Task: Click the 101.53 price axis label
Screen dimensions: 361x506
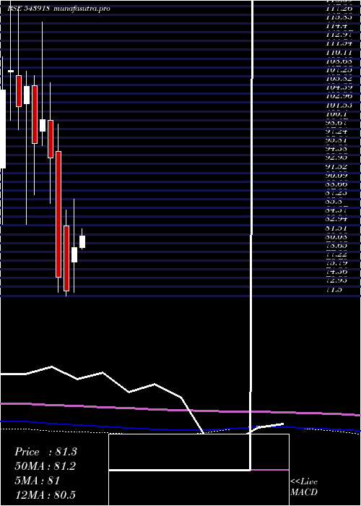Action: click(339, 106)
